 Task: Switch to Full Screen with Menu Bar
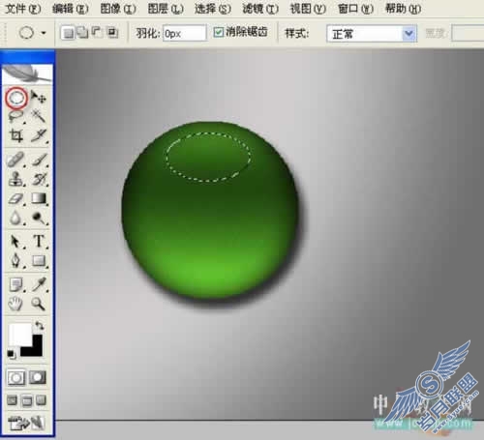click(27, 401)
